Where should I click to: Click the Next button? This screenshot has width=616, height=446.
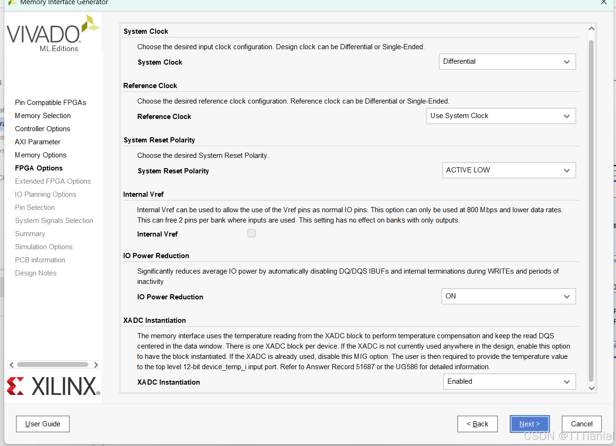point(529,424)
